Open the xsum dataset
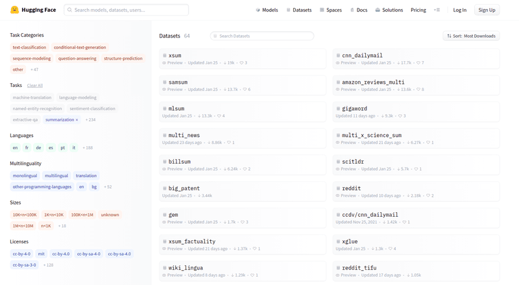The height and width of the screenshot is (285, 519). [x=242, y=58]
